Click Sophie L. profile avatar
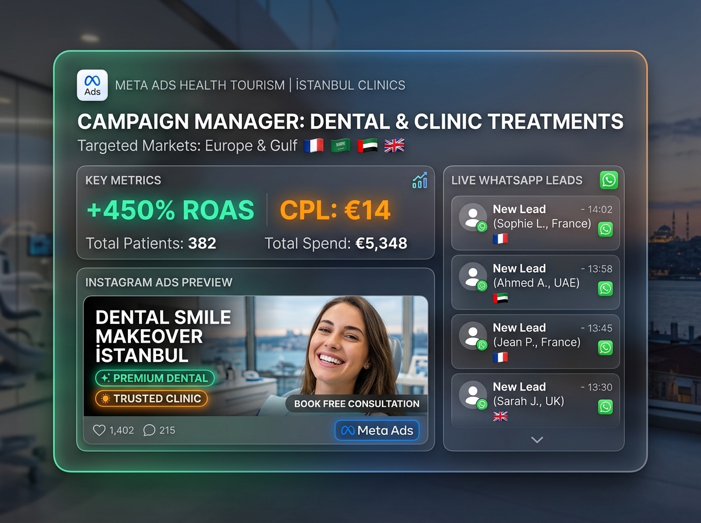 point(473,218)
